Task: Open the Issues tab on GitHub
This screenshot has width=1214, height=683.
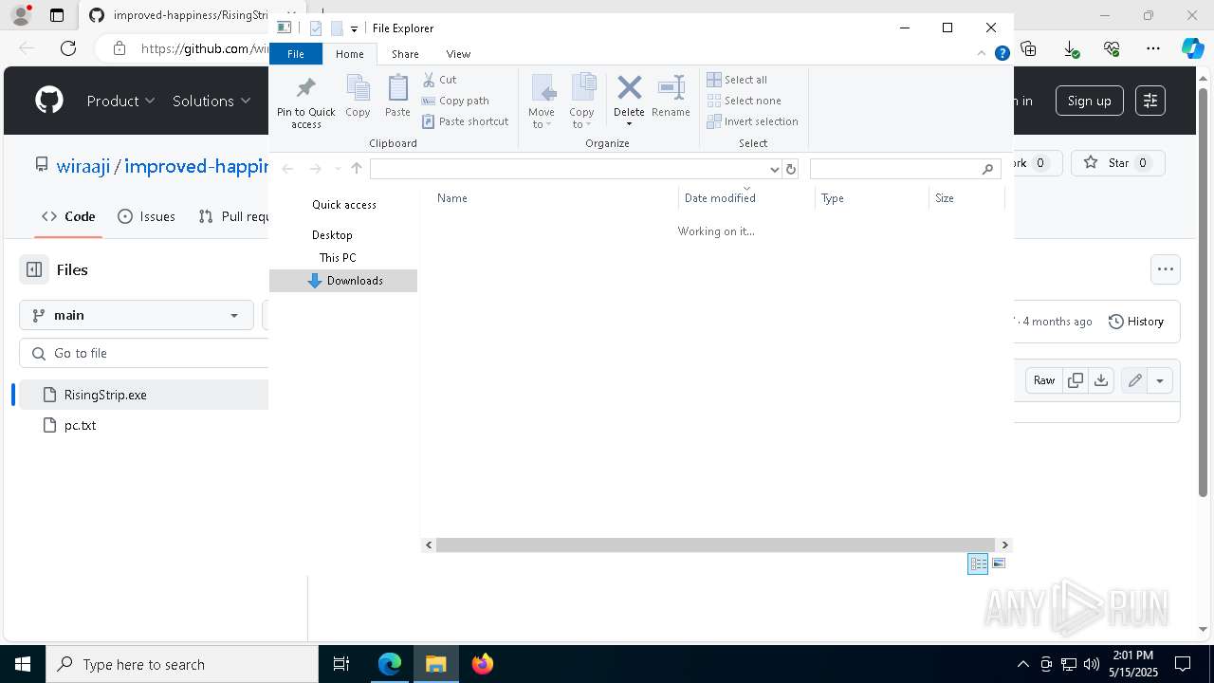Action: (146, 216)
